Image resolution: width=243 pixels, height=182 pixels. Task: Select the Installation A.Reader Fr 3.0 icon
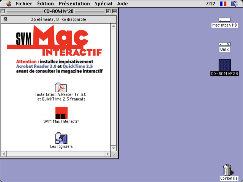click(x=61, y=88)
